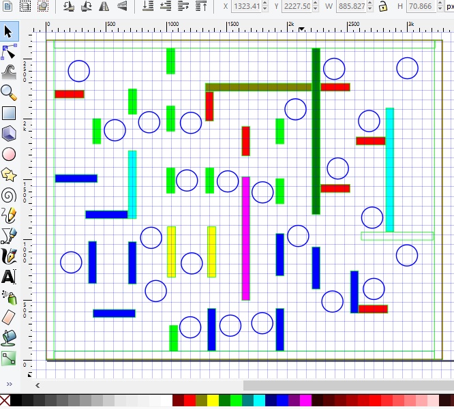Click the W width input field
This screenshot has width=454, height=409.
pyautogui.click(x=352, y=6)
